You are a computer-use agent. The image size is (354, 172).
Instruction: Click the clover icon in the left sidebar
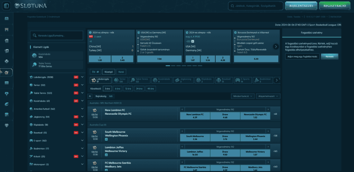(7, 61)
